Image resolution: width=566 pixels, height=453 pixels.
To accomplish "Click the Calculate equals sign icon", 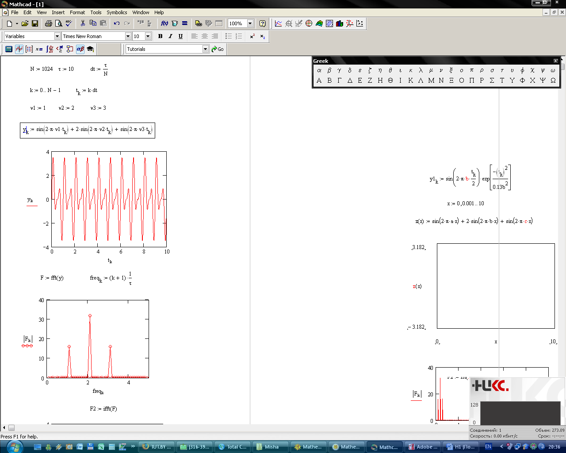I will (185, 23).
